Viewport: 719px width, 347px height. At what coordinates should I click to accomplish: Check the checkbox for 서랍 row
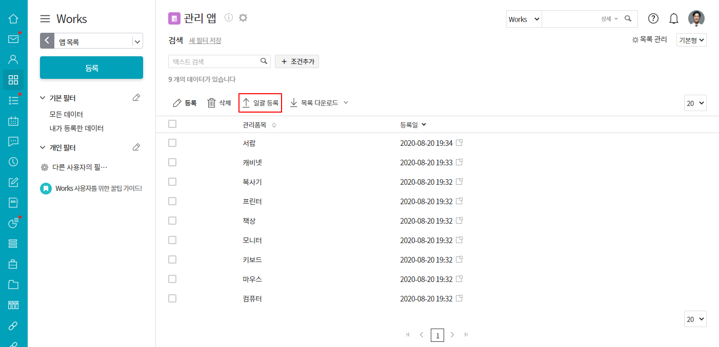click(x=172, y=143)
